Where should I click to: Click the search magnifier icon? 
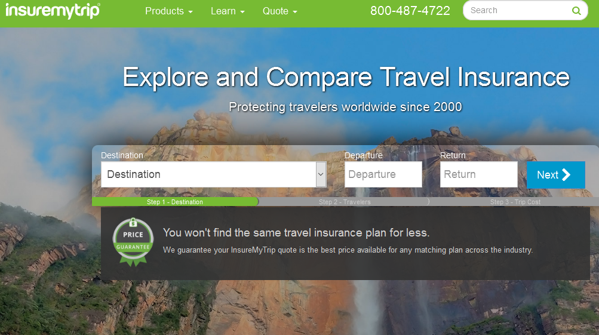(x=576, y=11)
